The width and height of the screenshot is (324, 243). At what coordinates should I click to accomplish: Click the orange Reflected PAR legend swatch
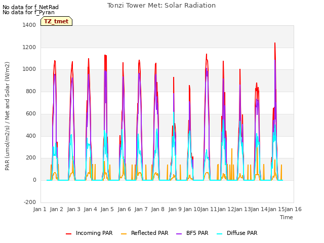[124, 234]
